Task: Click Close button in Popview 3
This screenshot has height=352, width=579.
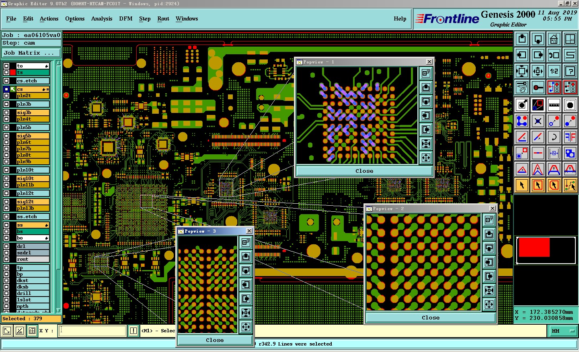Action: (x=215, y=340)
